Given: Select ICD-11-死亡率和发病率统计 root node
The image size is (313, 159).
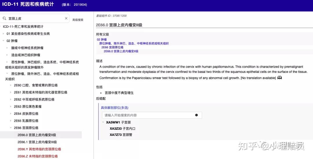Looking at the screenshot, I should click(x=23, y=27).
